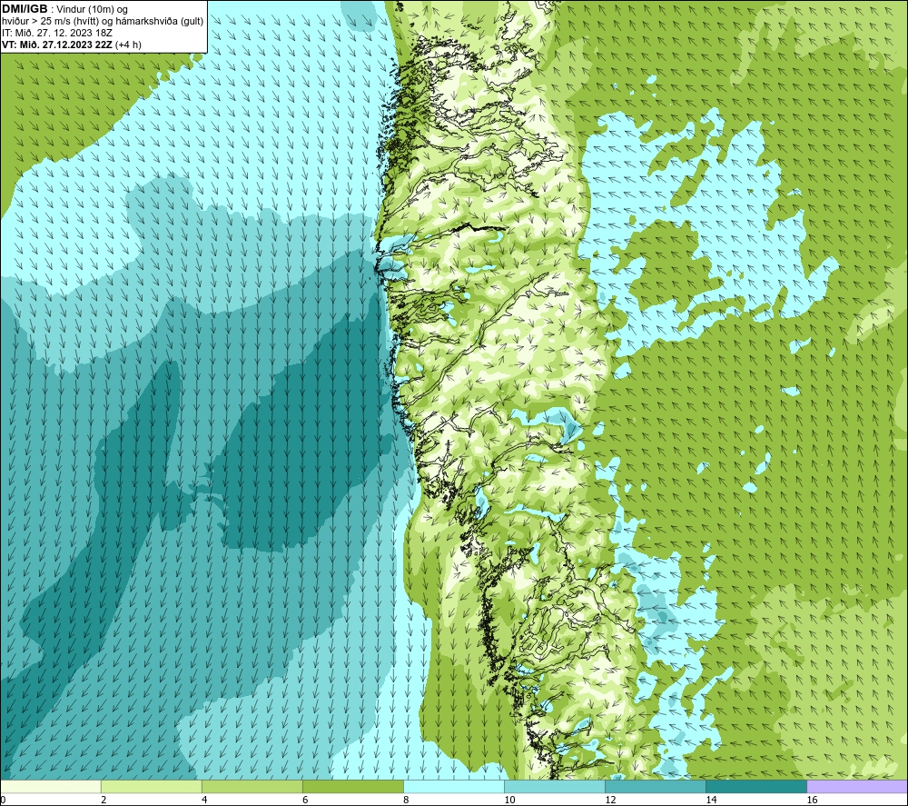Click the 'IT: Mið. 27. 12. 2023 18Z' line

pos(57,33)
